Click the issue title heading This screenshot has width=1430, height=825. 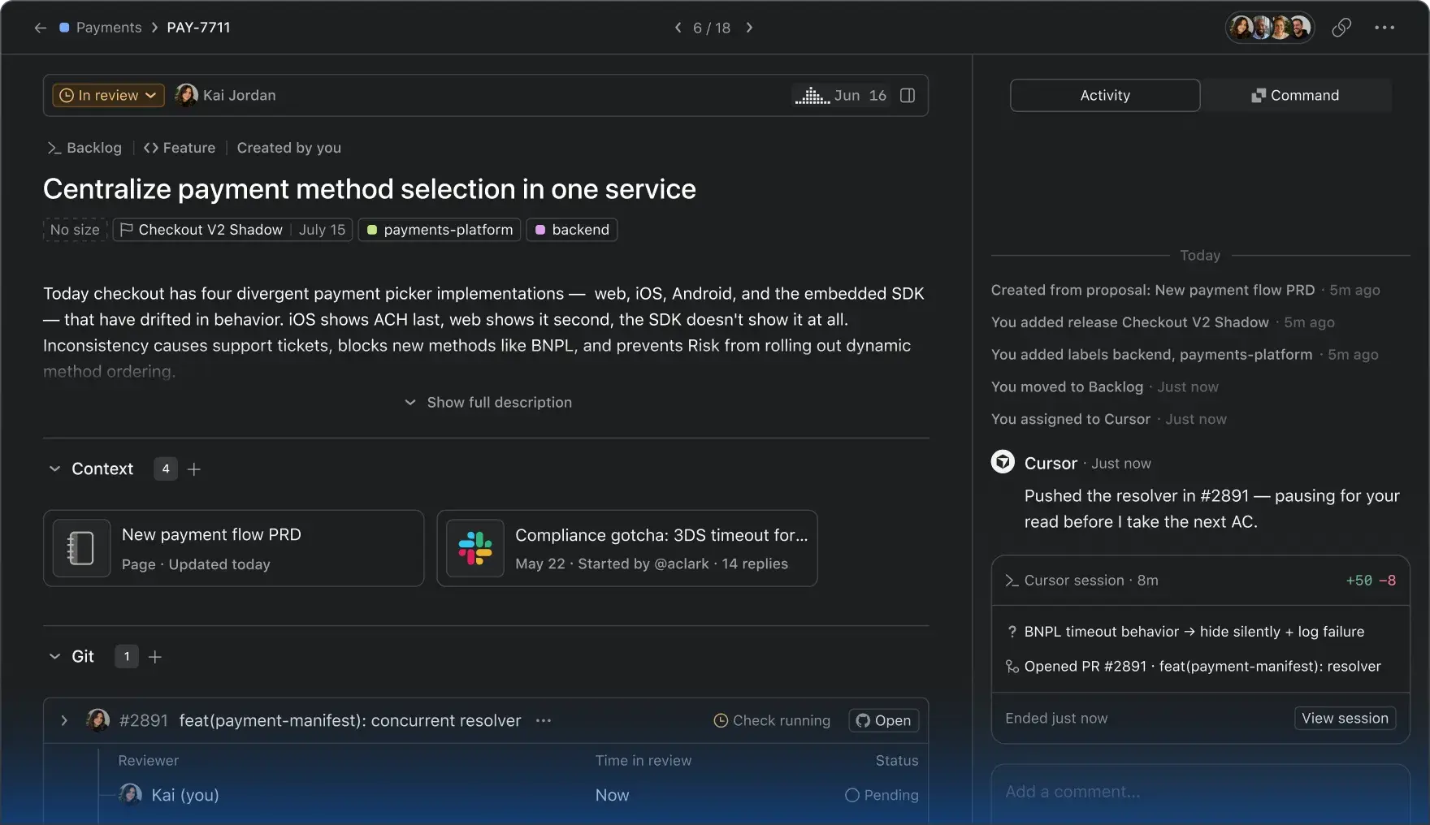pos(370,188)
